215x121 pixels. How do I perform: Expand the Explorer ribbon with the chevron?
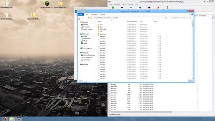pos(190,14)
